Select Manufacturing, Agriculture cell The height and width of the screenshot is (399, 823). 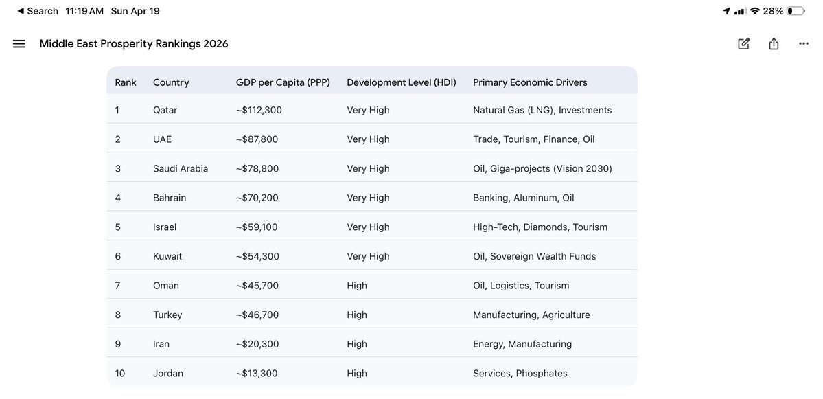pyautogui.click(x=531, y=315)
